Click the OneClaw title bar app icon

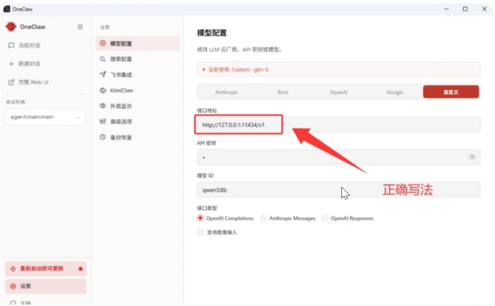7,9
